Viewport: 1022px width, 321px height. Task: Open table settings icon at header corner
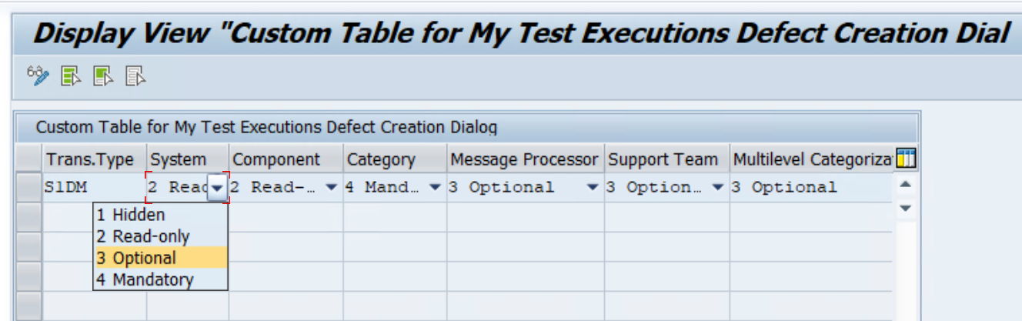(906, 159)
